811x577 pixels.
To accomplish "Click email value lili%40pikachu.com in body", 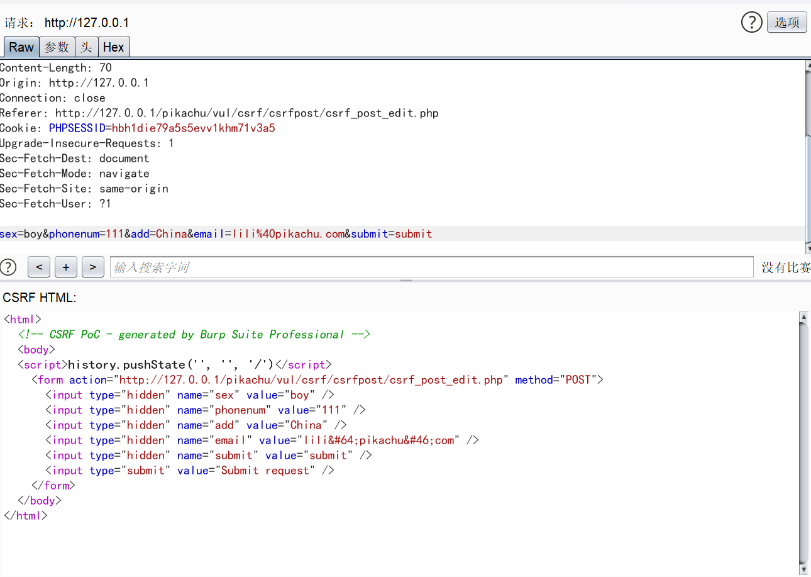I will click(289, 234).
